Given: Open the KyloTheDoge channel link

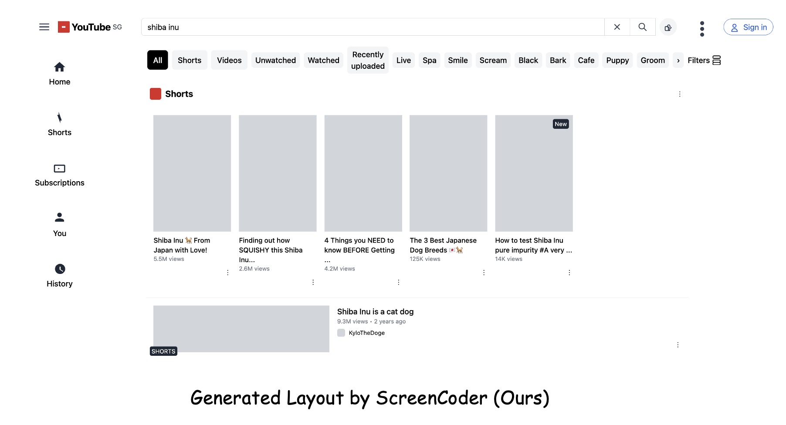Looking at the screenshot, I should point(366,332).
